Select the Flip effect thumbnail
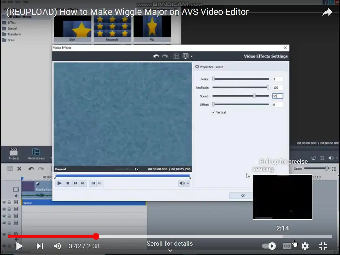The width and height of the screenshot is (340, 255). 152,28
